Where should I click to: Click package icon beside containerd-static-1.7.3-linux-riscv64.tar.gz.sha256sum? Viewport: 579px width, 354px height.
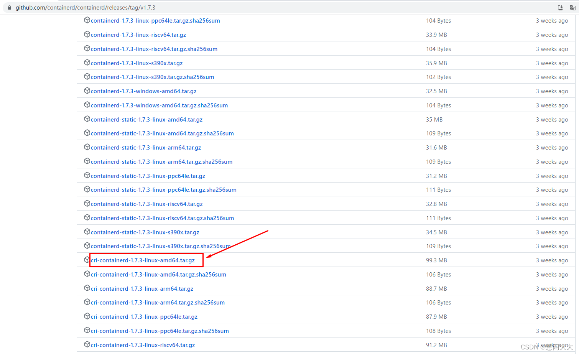87,217
